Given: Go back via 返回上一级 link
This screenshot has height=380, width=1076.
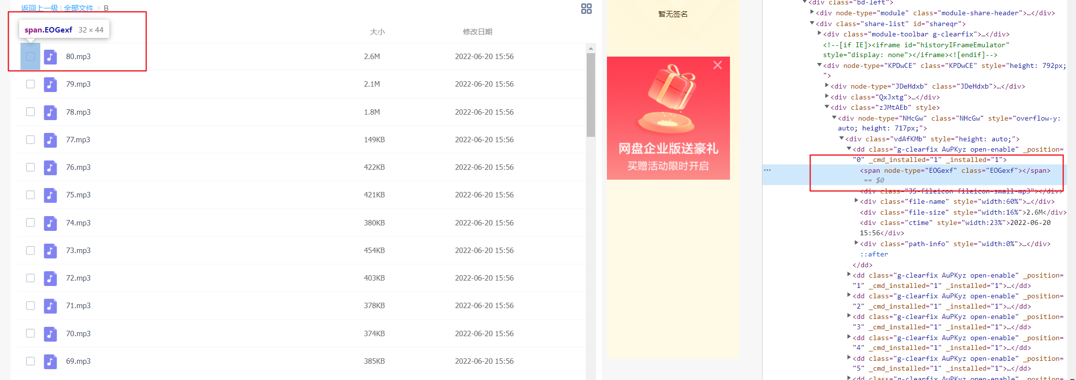Looking at the screenshot, I should (x=38, y=8).
